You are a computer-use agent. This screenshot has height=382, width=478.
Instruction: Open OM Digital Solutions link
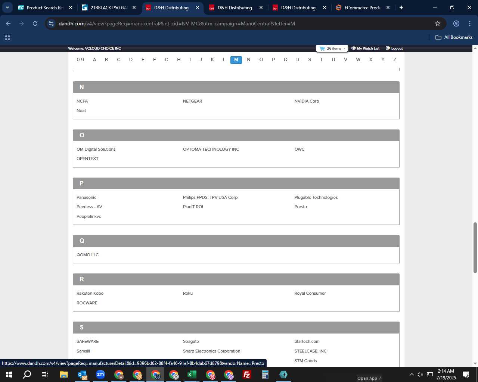(96, 149)
